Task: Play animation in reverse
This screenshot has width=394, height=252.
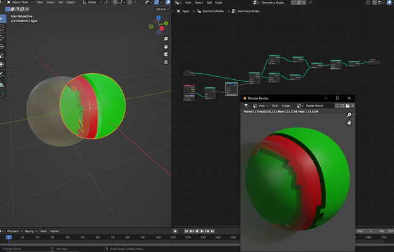Action: [x=197, y=231]
